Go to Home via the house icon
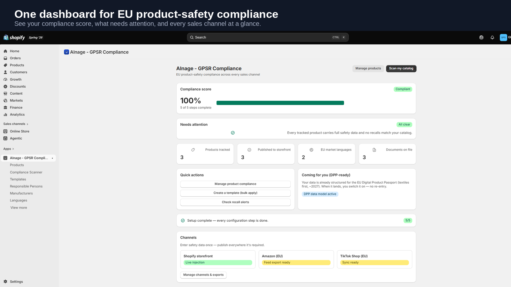 (5, 51)
